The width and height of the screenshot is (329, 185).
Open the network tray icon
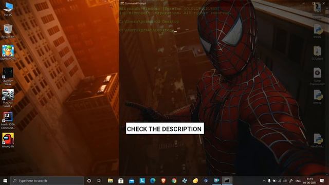[x=280, y=181]
